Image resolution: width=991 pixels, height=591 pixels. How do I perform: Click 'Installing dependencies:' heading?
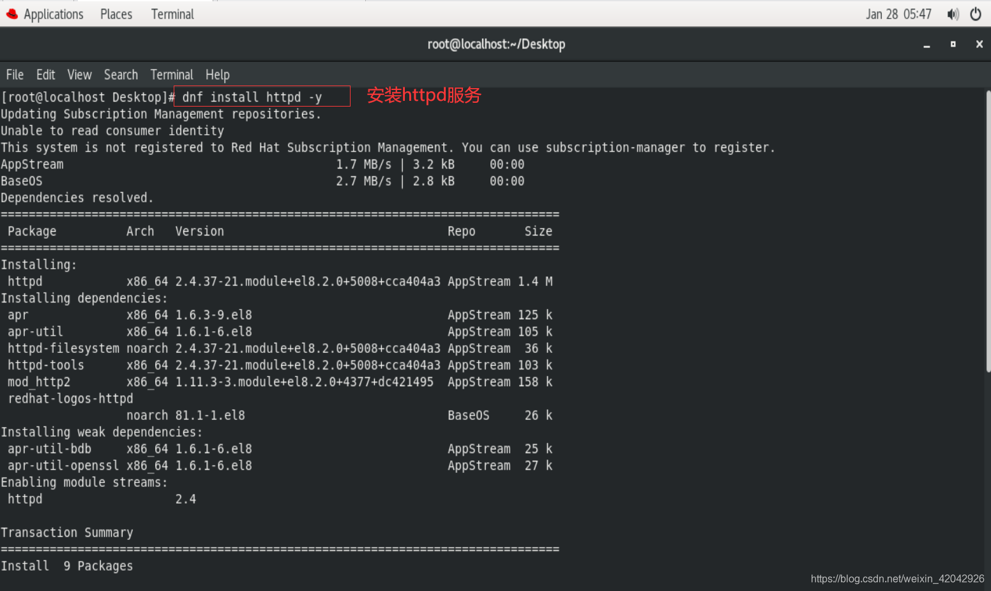tap(84, 298)
